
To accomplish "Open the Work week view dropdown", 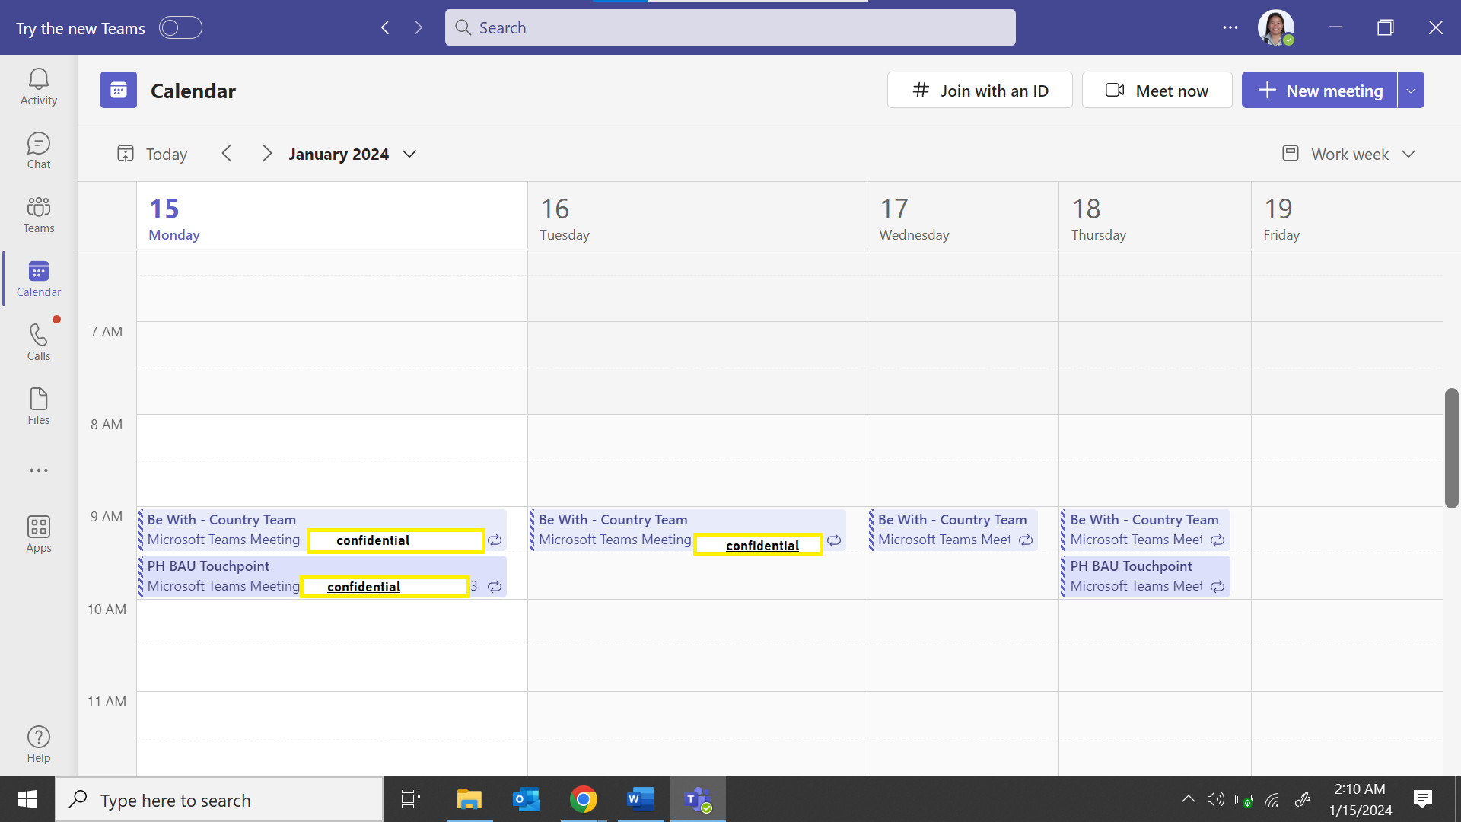I will pyautogui.click(x=1349, y=154).
